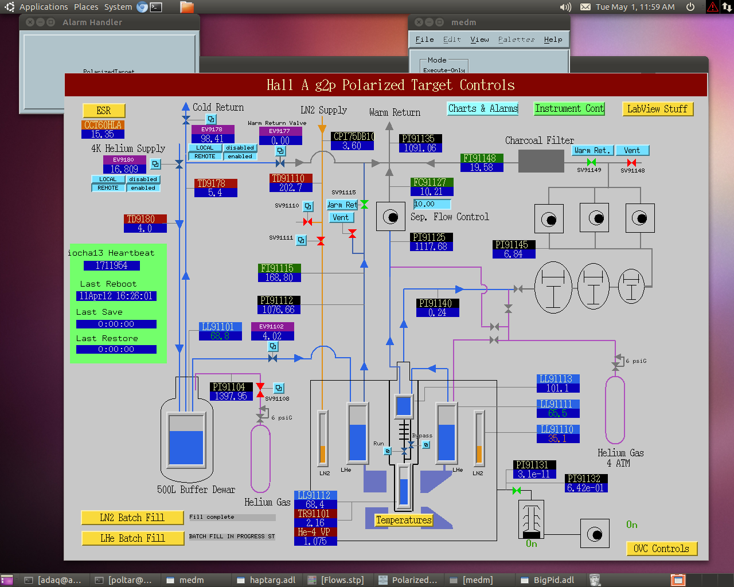Open the Help menu in medm window
734x587 pixels.
pos(553,40)
